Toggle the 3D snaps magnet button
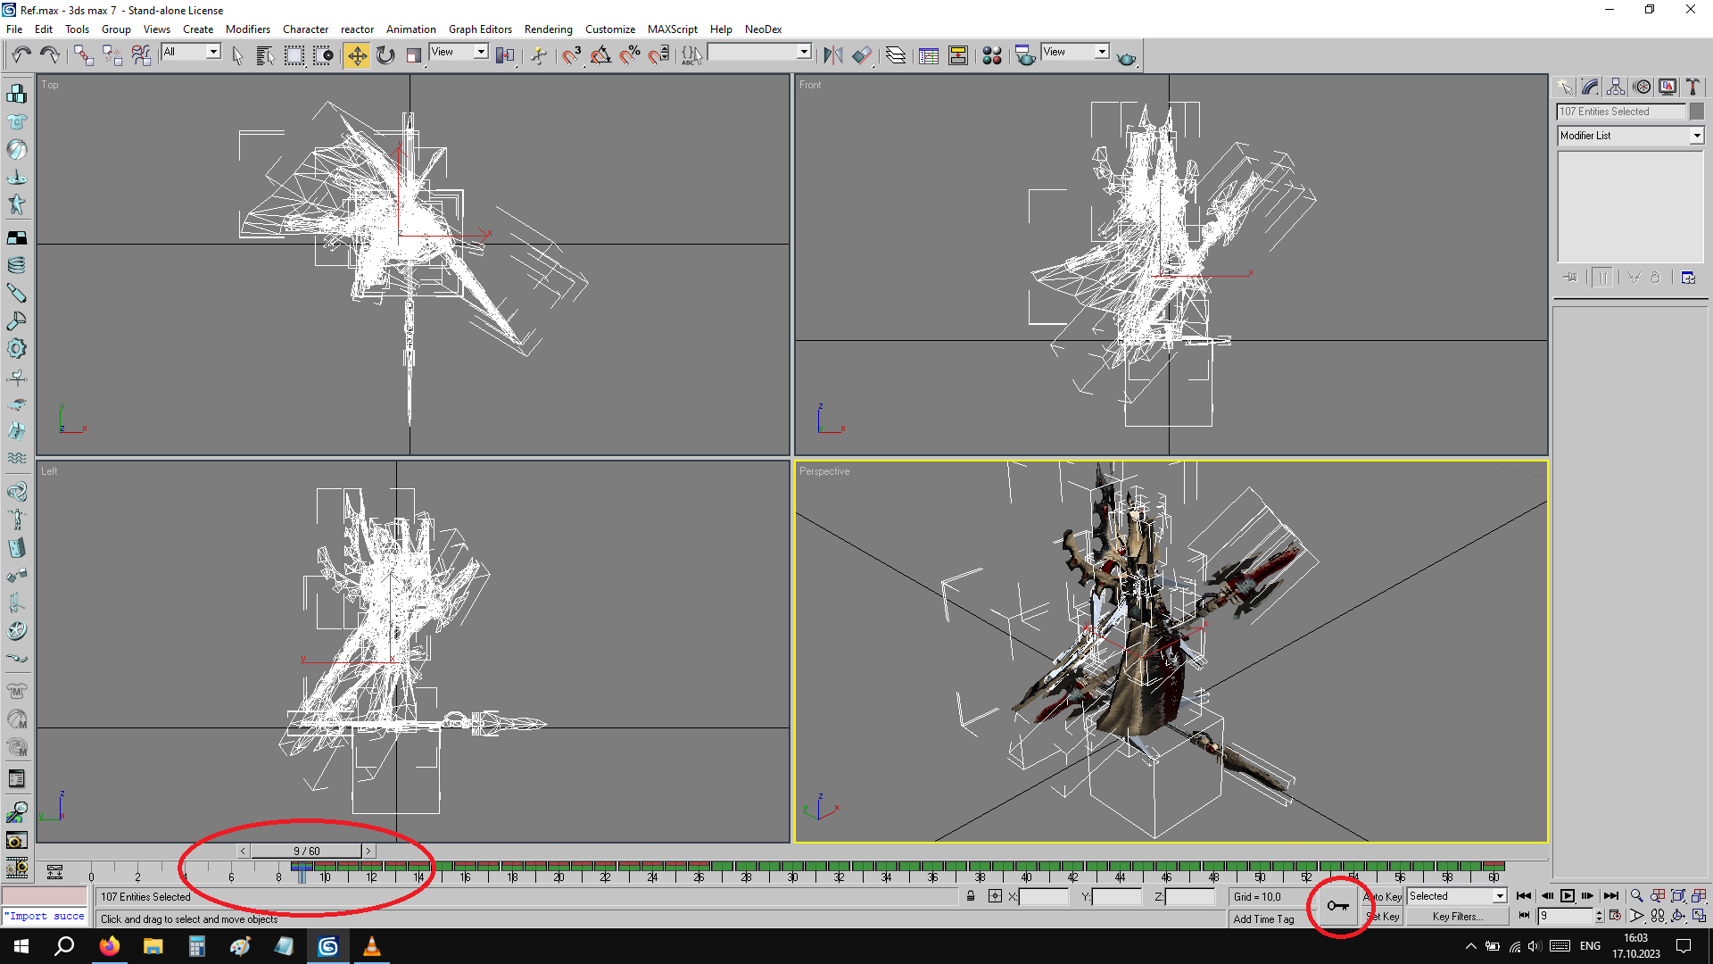The image size is (1713, 964). pyautogui.click(x=571, y=55)
